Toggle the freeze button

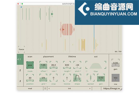[22, 49]
